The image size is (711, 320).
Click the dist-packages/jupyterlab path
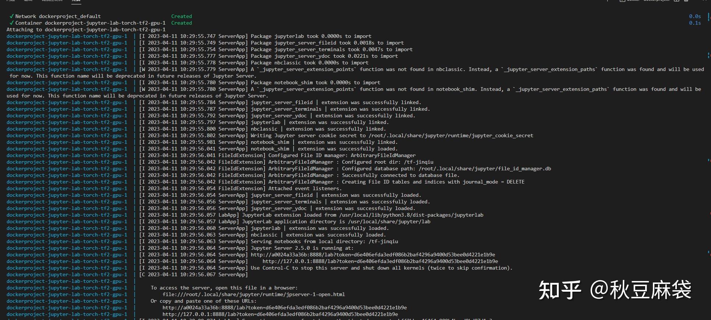pos(411,215)
